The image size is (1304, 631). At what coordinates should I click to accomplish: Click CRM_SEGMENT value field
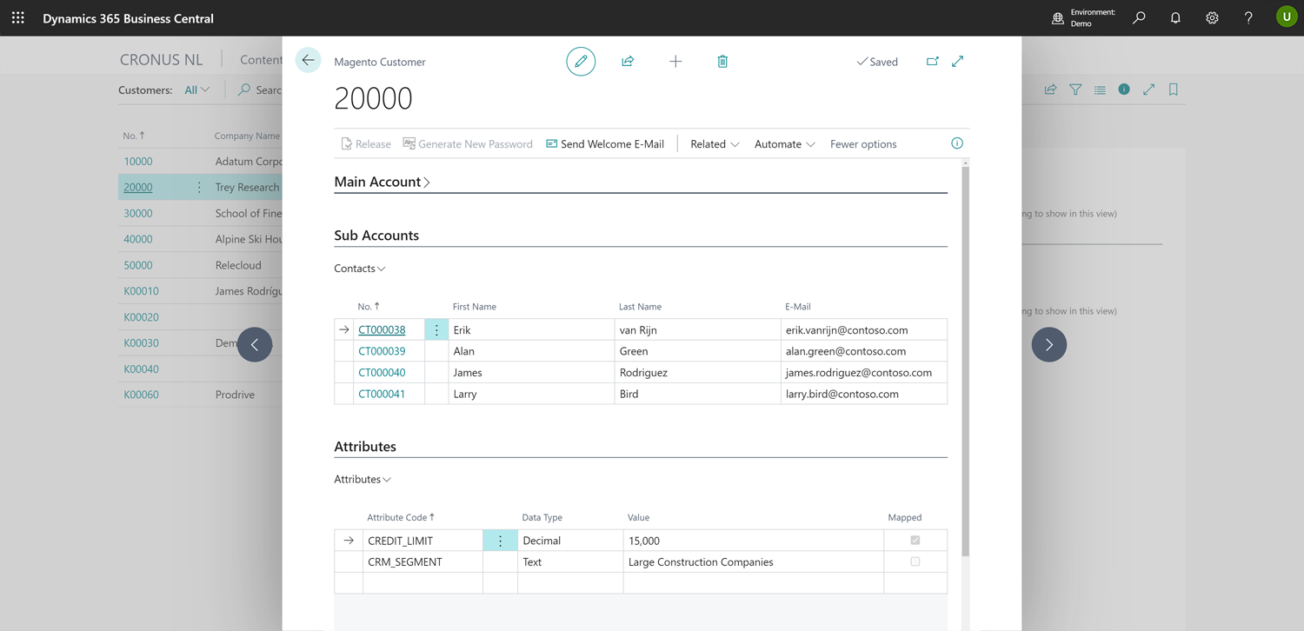click(x=752, y=562)
